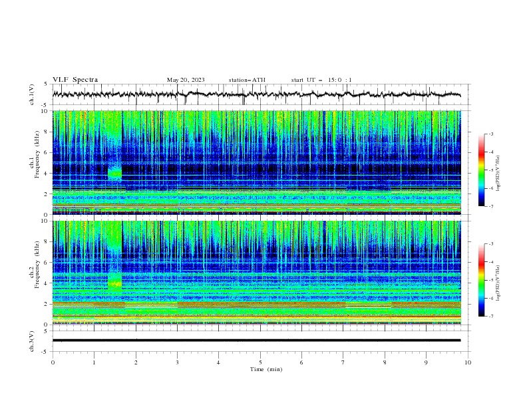Select the "start UT = 15:0 :1" text
Image resolution: width=527 pixels, height=407 pixels.
coord(321,80)
